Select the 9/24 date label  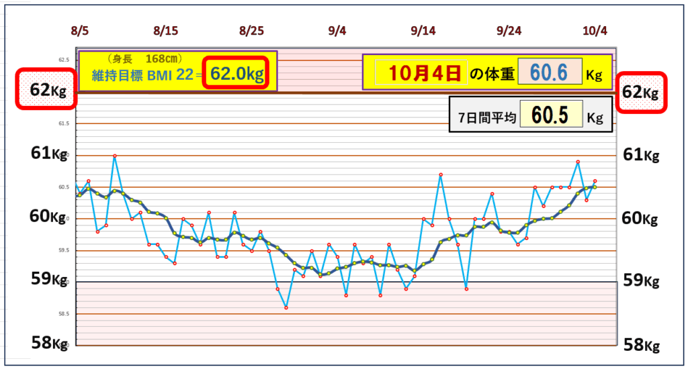coord(509,31)
